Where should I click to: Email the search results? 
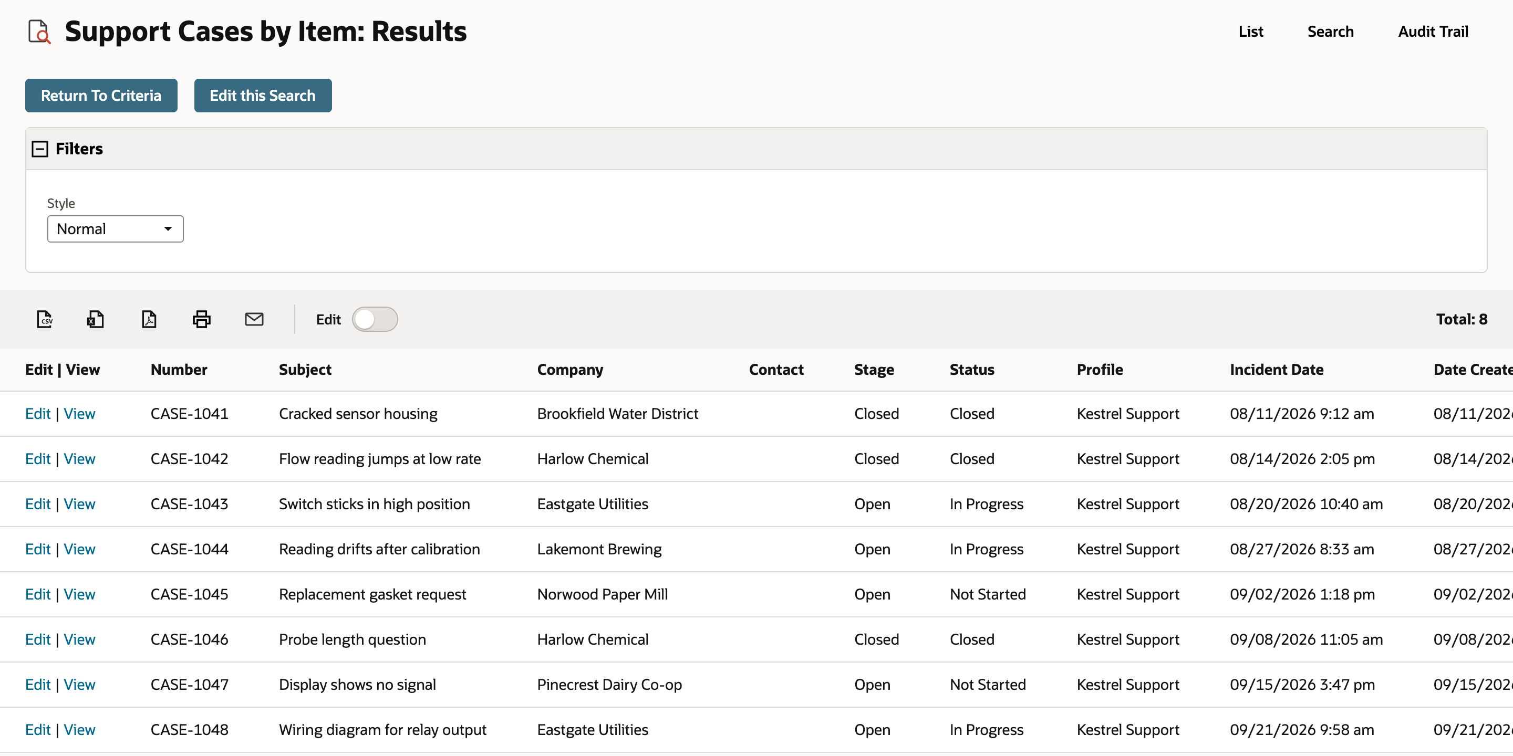[x=254, y=319]
